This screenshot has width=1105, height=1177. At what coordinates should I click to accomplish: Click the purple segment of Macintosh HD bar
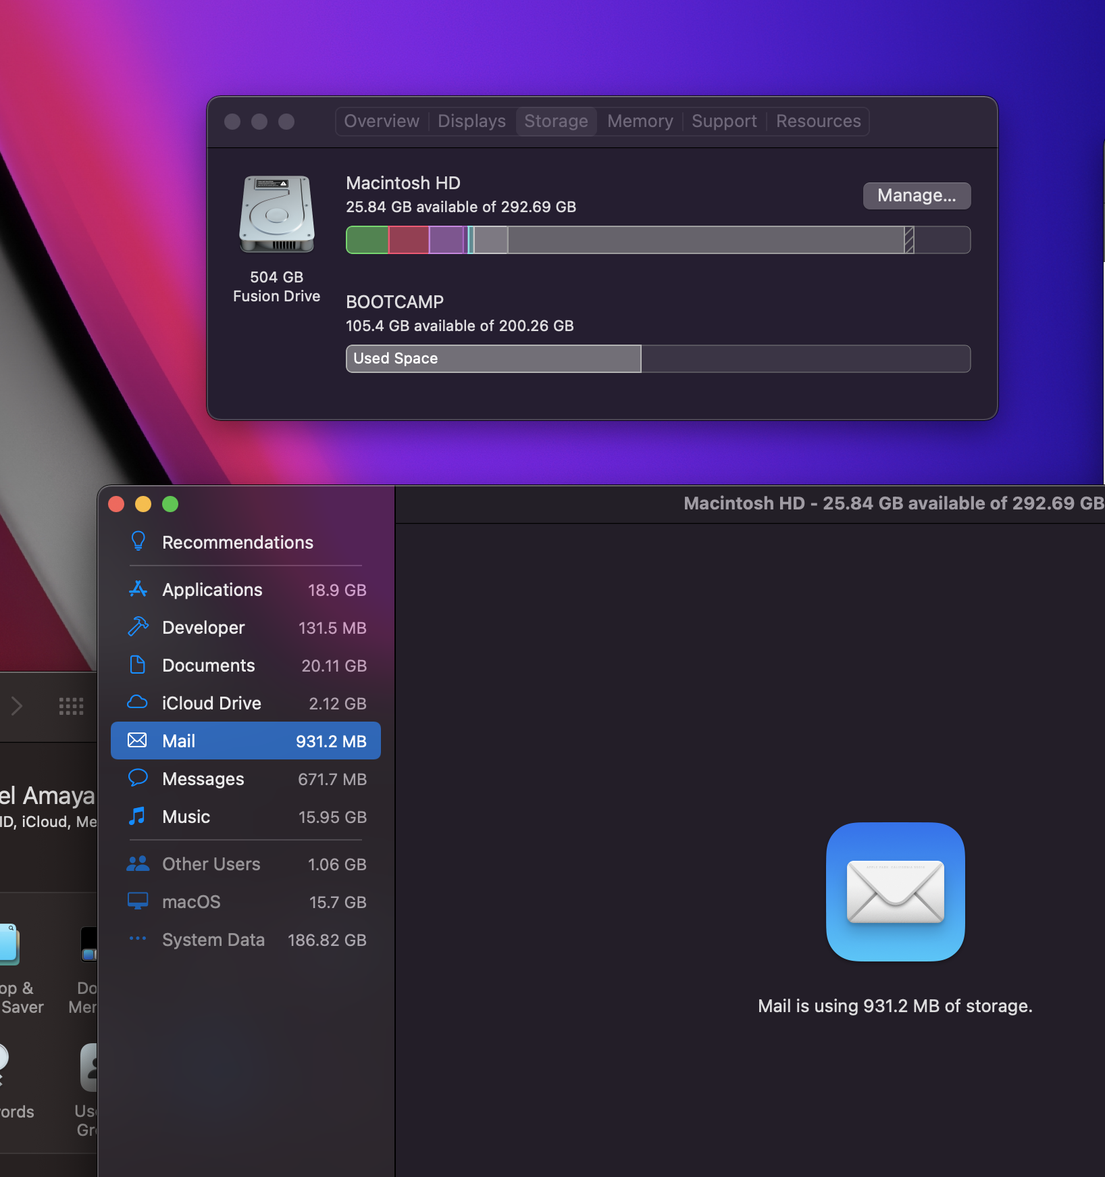(x=446, y=240)
